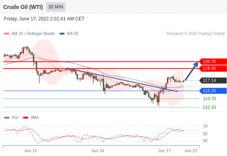
Task: Click the 112.10 support level label
Action: tap(209, 107)
